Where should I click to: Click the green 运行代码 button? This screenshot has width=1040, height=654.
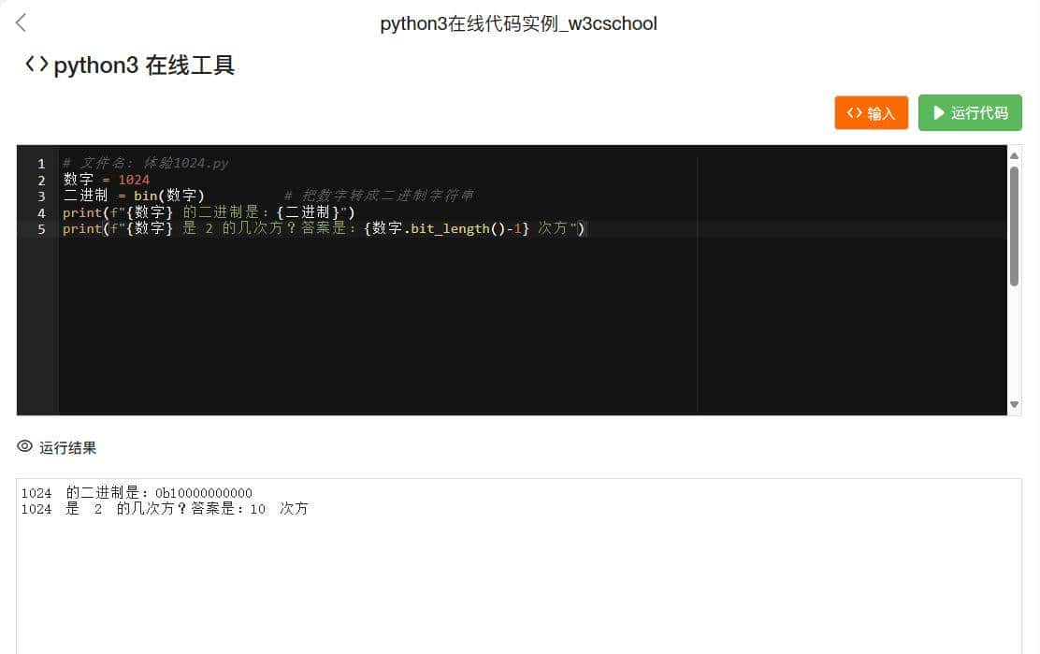970,112
